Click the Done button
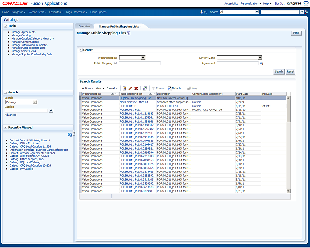 pos(296,33)
